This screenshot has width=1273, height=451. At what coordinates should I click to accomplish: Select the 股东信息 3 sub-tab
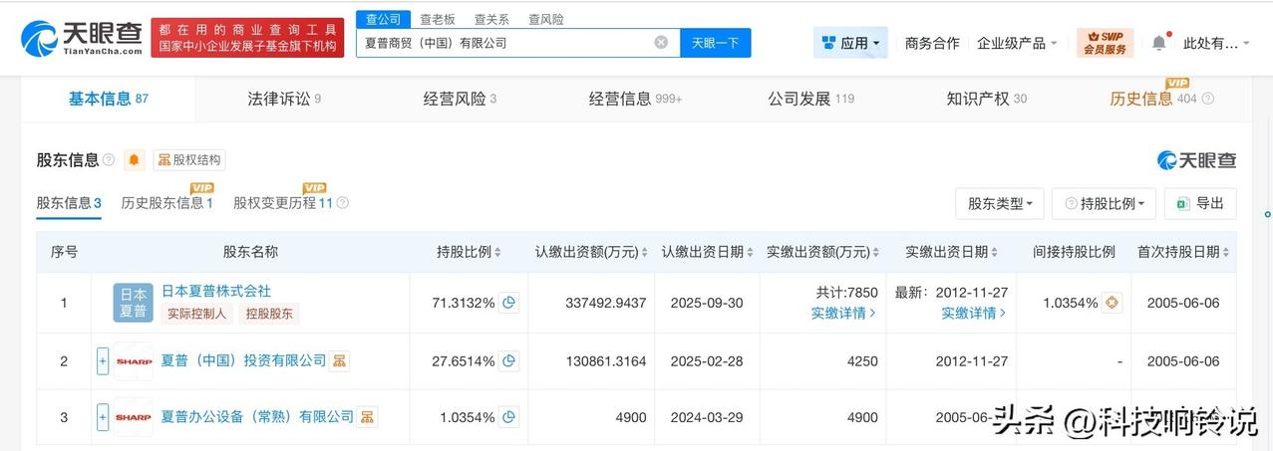69,203
